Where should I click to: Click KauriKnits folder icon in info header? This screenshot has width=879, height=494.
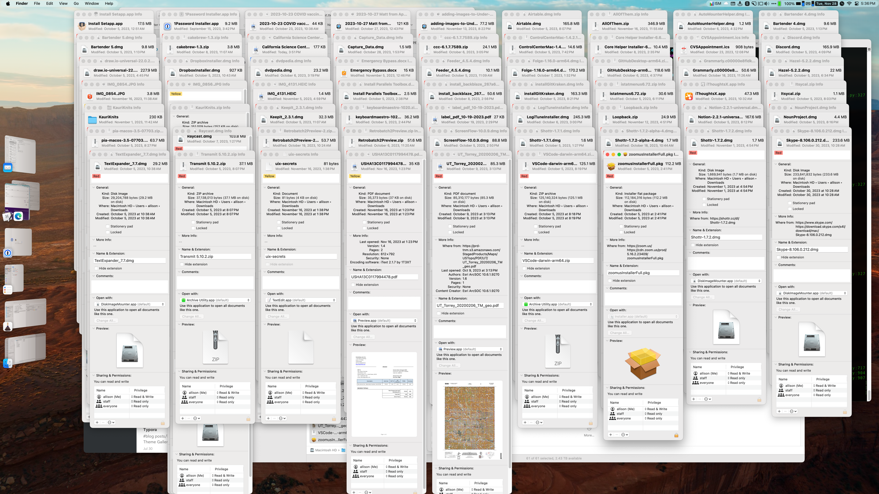[x=92, y=120]
